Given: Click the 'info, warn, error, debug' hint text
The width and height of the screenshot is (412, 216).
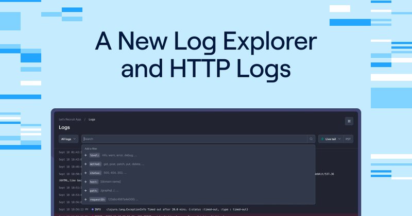Looking at the screenshot, I should click(119, 155).
